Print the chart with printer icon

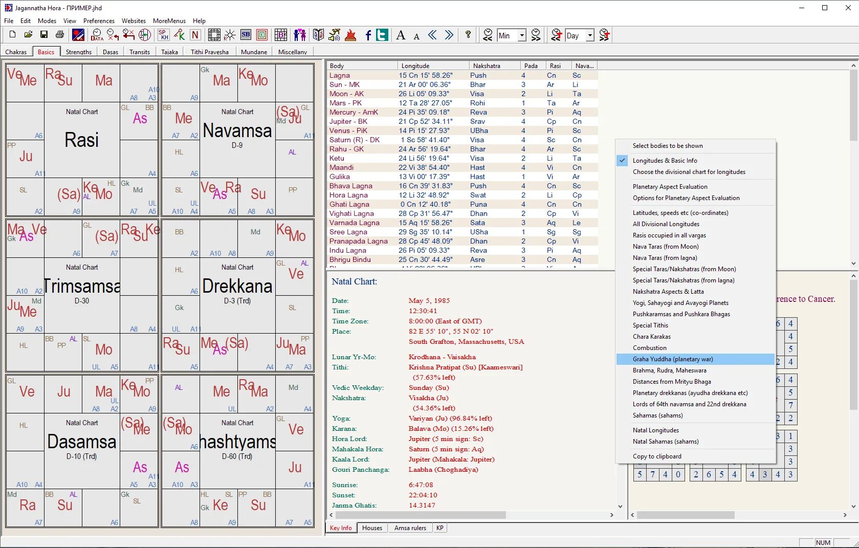(60, 35)
